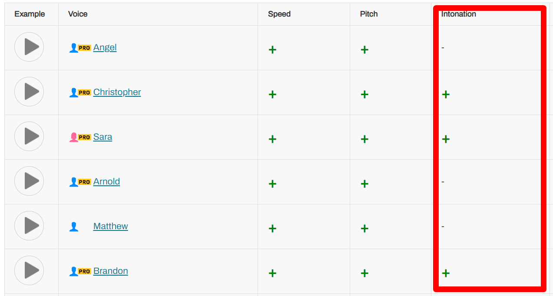Viewport: 553px width, 296px height.
Task: Select the Matthew voice link
Action: (x=110, y=226)
